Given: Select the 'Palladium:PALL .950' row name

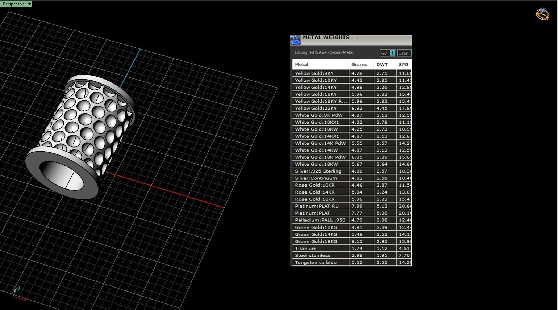Looking at the screenshot, I should pyautogui.click(x=320, y=220).
